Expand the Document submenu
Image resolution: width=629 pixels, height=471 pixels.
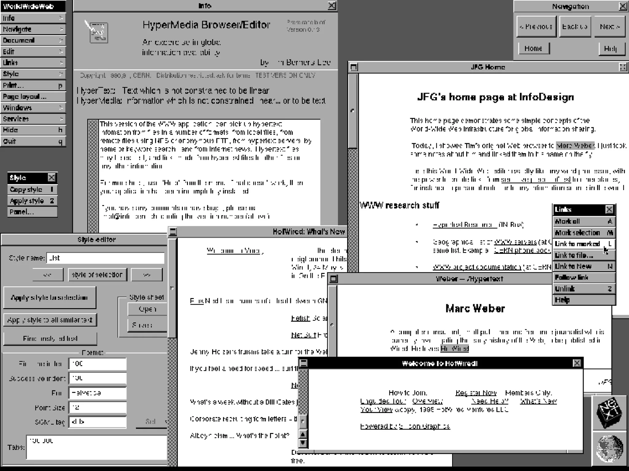(x=33, y=40)
